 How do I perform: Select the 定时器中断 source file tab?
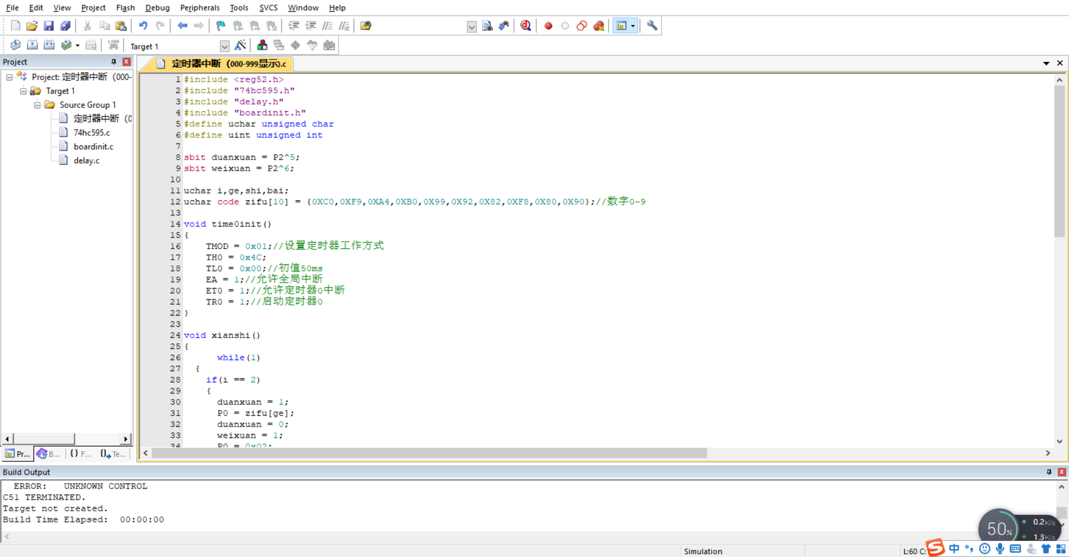pyautogui.click(x=223, y=64)
